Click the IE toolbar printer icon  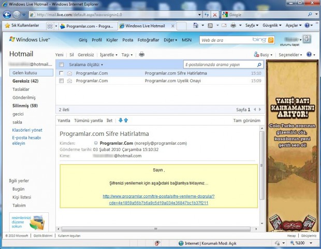tap(234, 25)
